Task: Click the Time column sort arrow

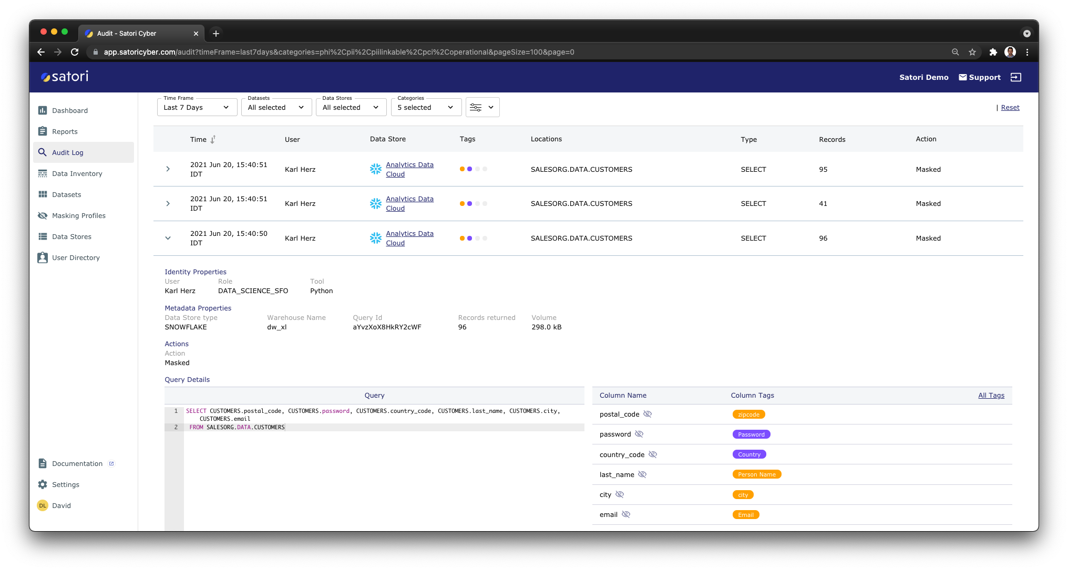Action: [213, 139]
